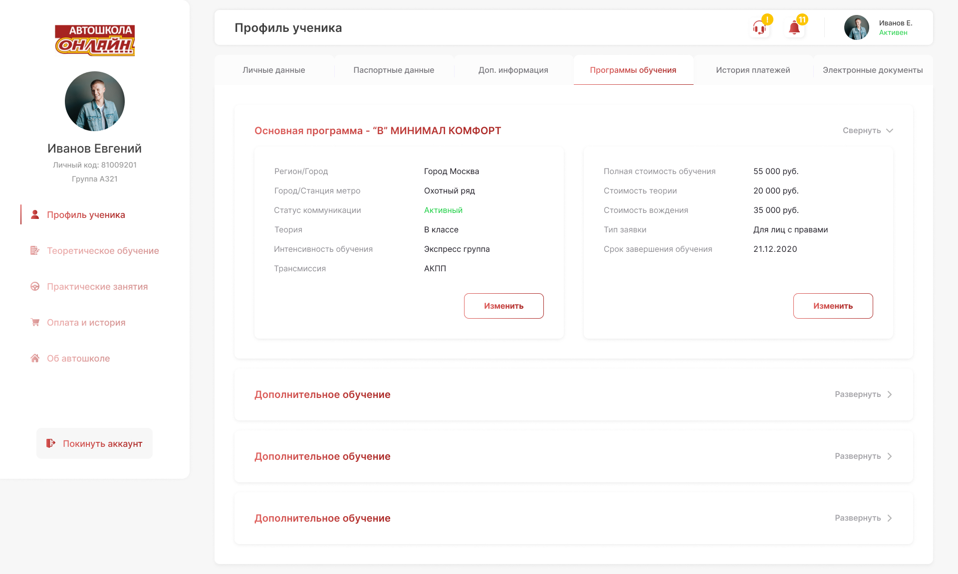This screenshot has width=958, height=574.
Task: Click the steering wheel practice icon
Action: click(35, 286)
